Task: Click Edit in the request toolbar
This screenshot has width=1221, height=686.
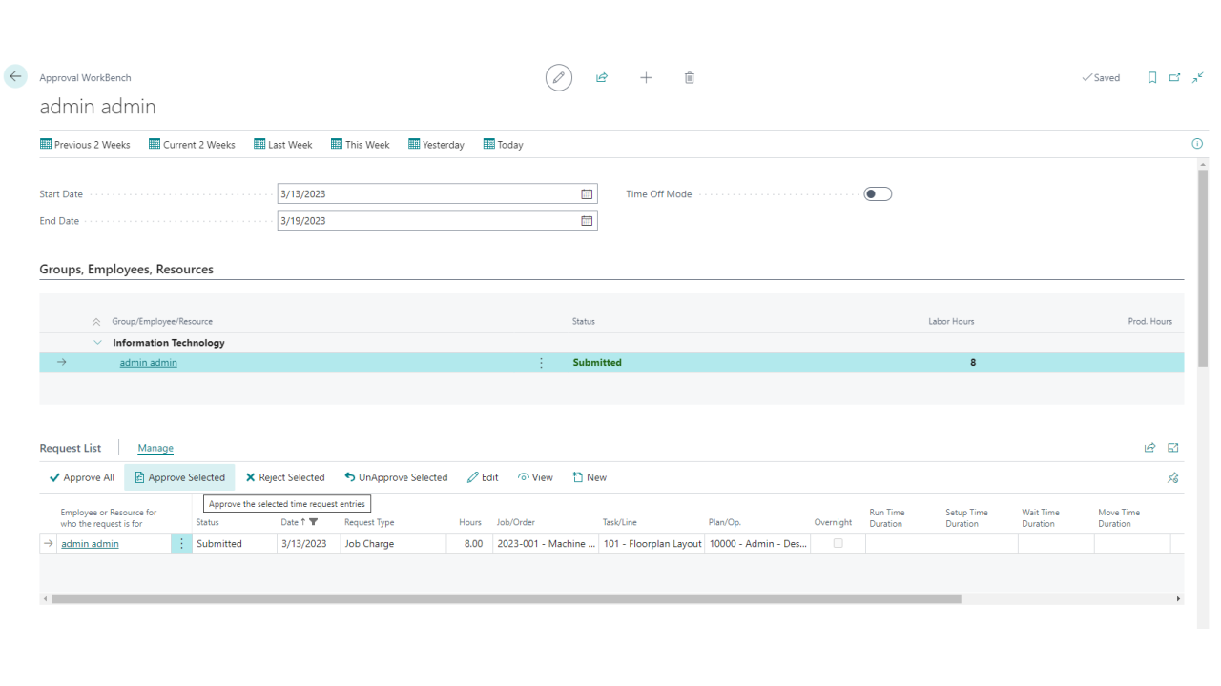Action: [483, 477]
